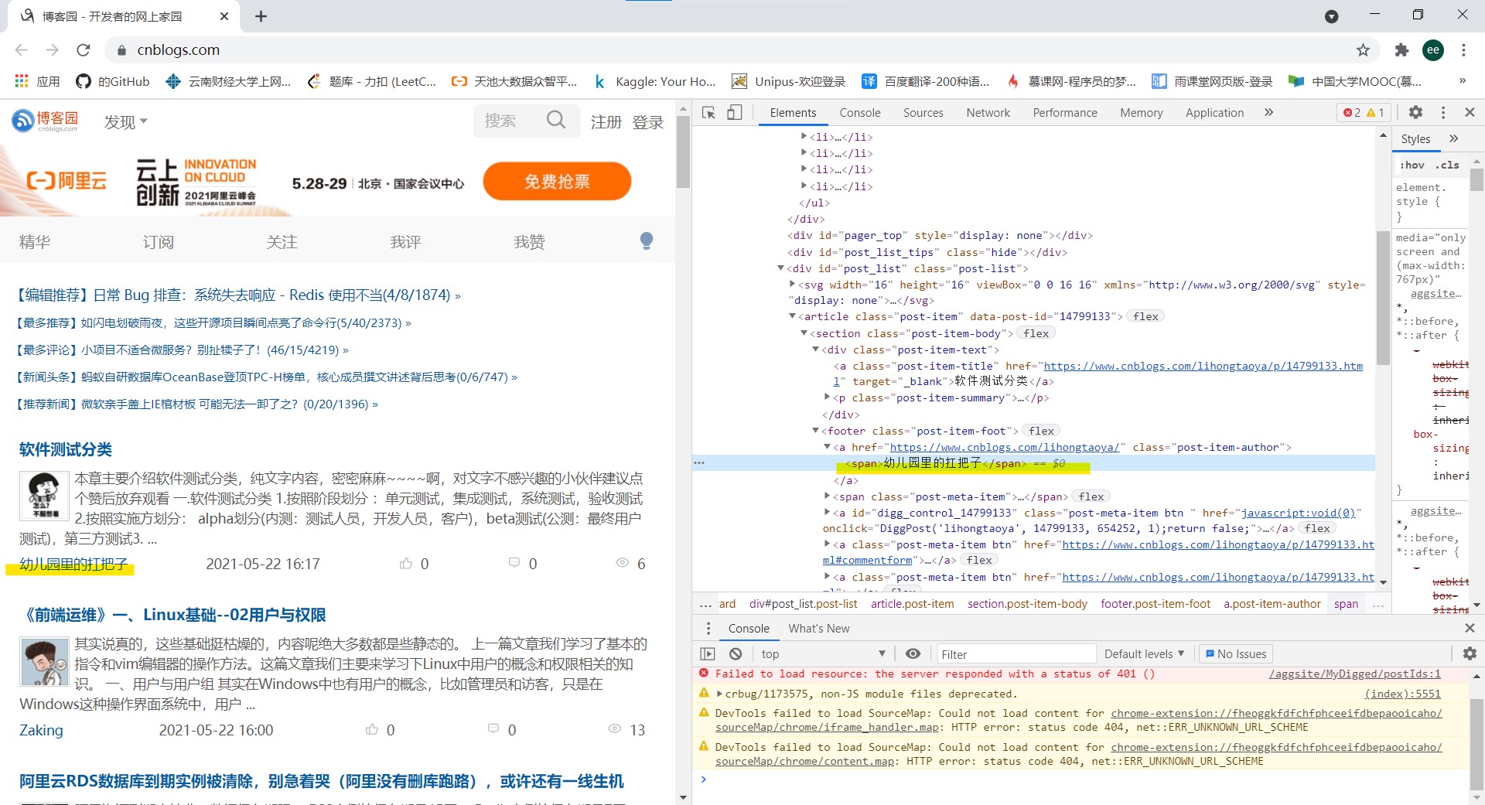This screenshot has width=1485, height=805.
Task: Open DevTools settings gear
Action: coord(1415,112)
